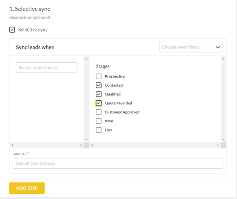
Task: Focus the Search by field name box
Action: click(47, 68)
